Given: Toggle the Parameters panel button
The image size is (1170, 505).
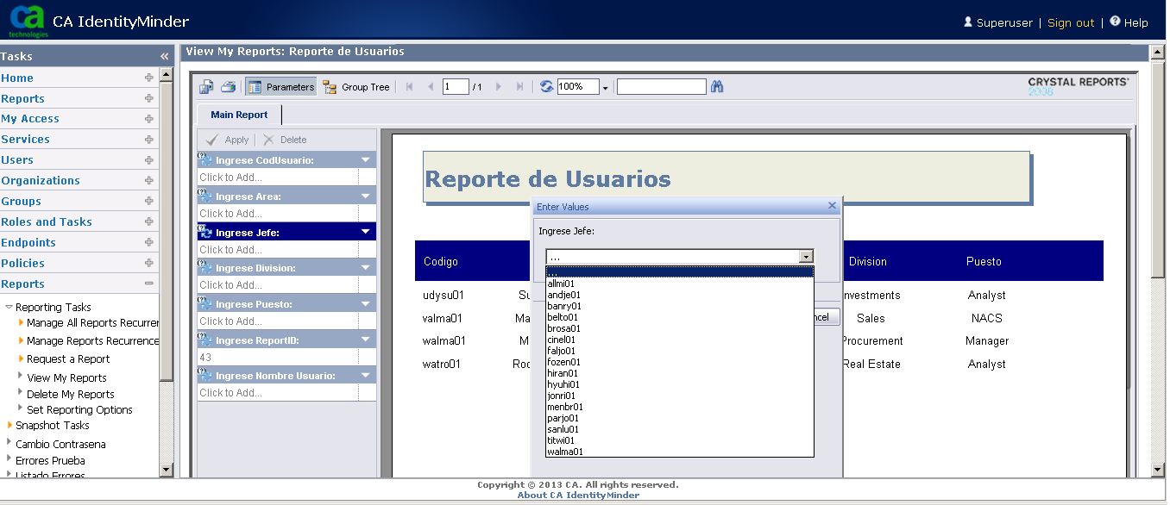Looking at the screenshot, I should click(x=281, y=87).
